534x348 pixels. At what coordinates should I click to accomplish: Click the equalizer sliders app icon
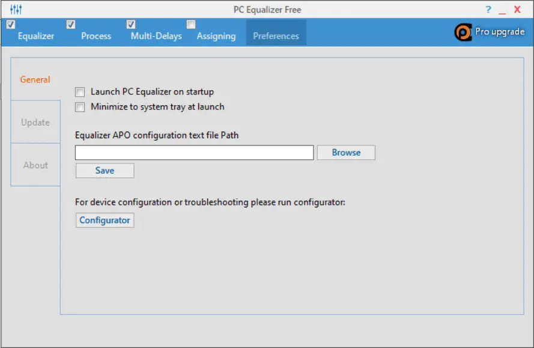pos(16,9)
